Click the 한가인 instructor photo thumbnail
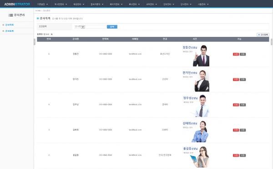This screenshot has width=273, height=169. pyautogui.click(x=195, y=81)
